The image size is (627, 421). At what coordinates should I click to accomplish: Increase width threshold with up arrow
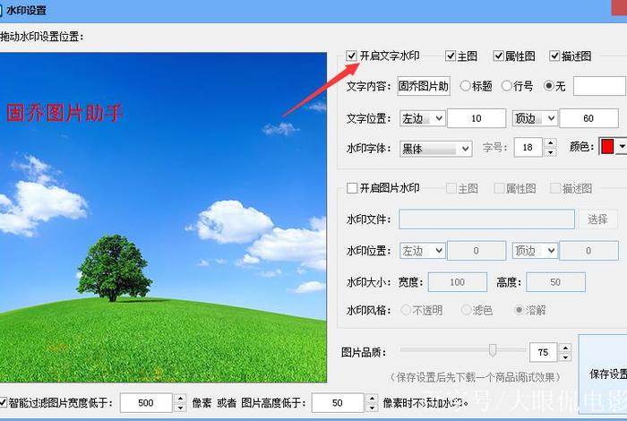180,399
